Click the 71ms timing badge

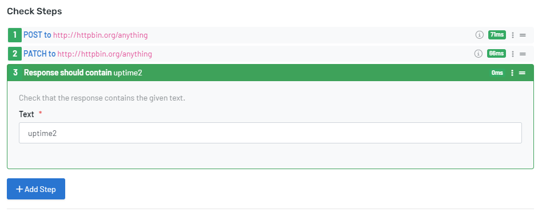pos(497,35)
